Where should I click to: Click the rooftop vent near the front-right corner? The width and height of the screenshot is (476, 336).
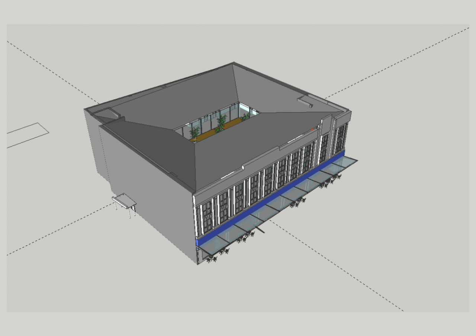coord(305,101)
